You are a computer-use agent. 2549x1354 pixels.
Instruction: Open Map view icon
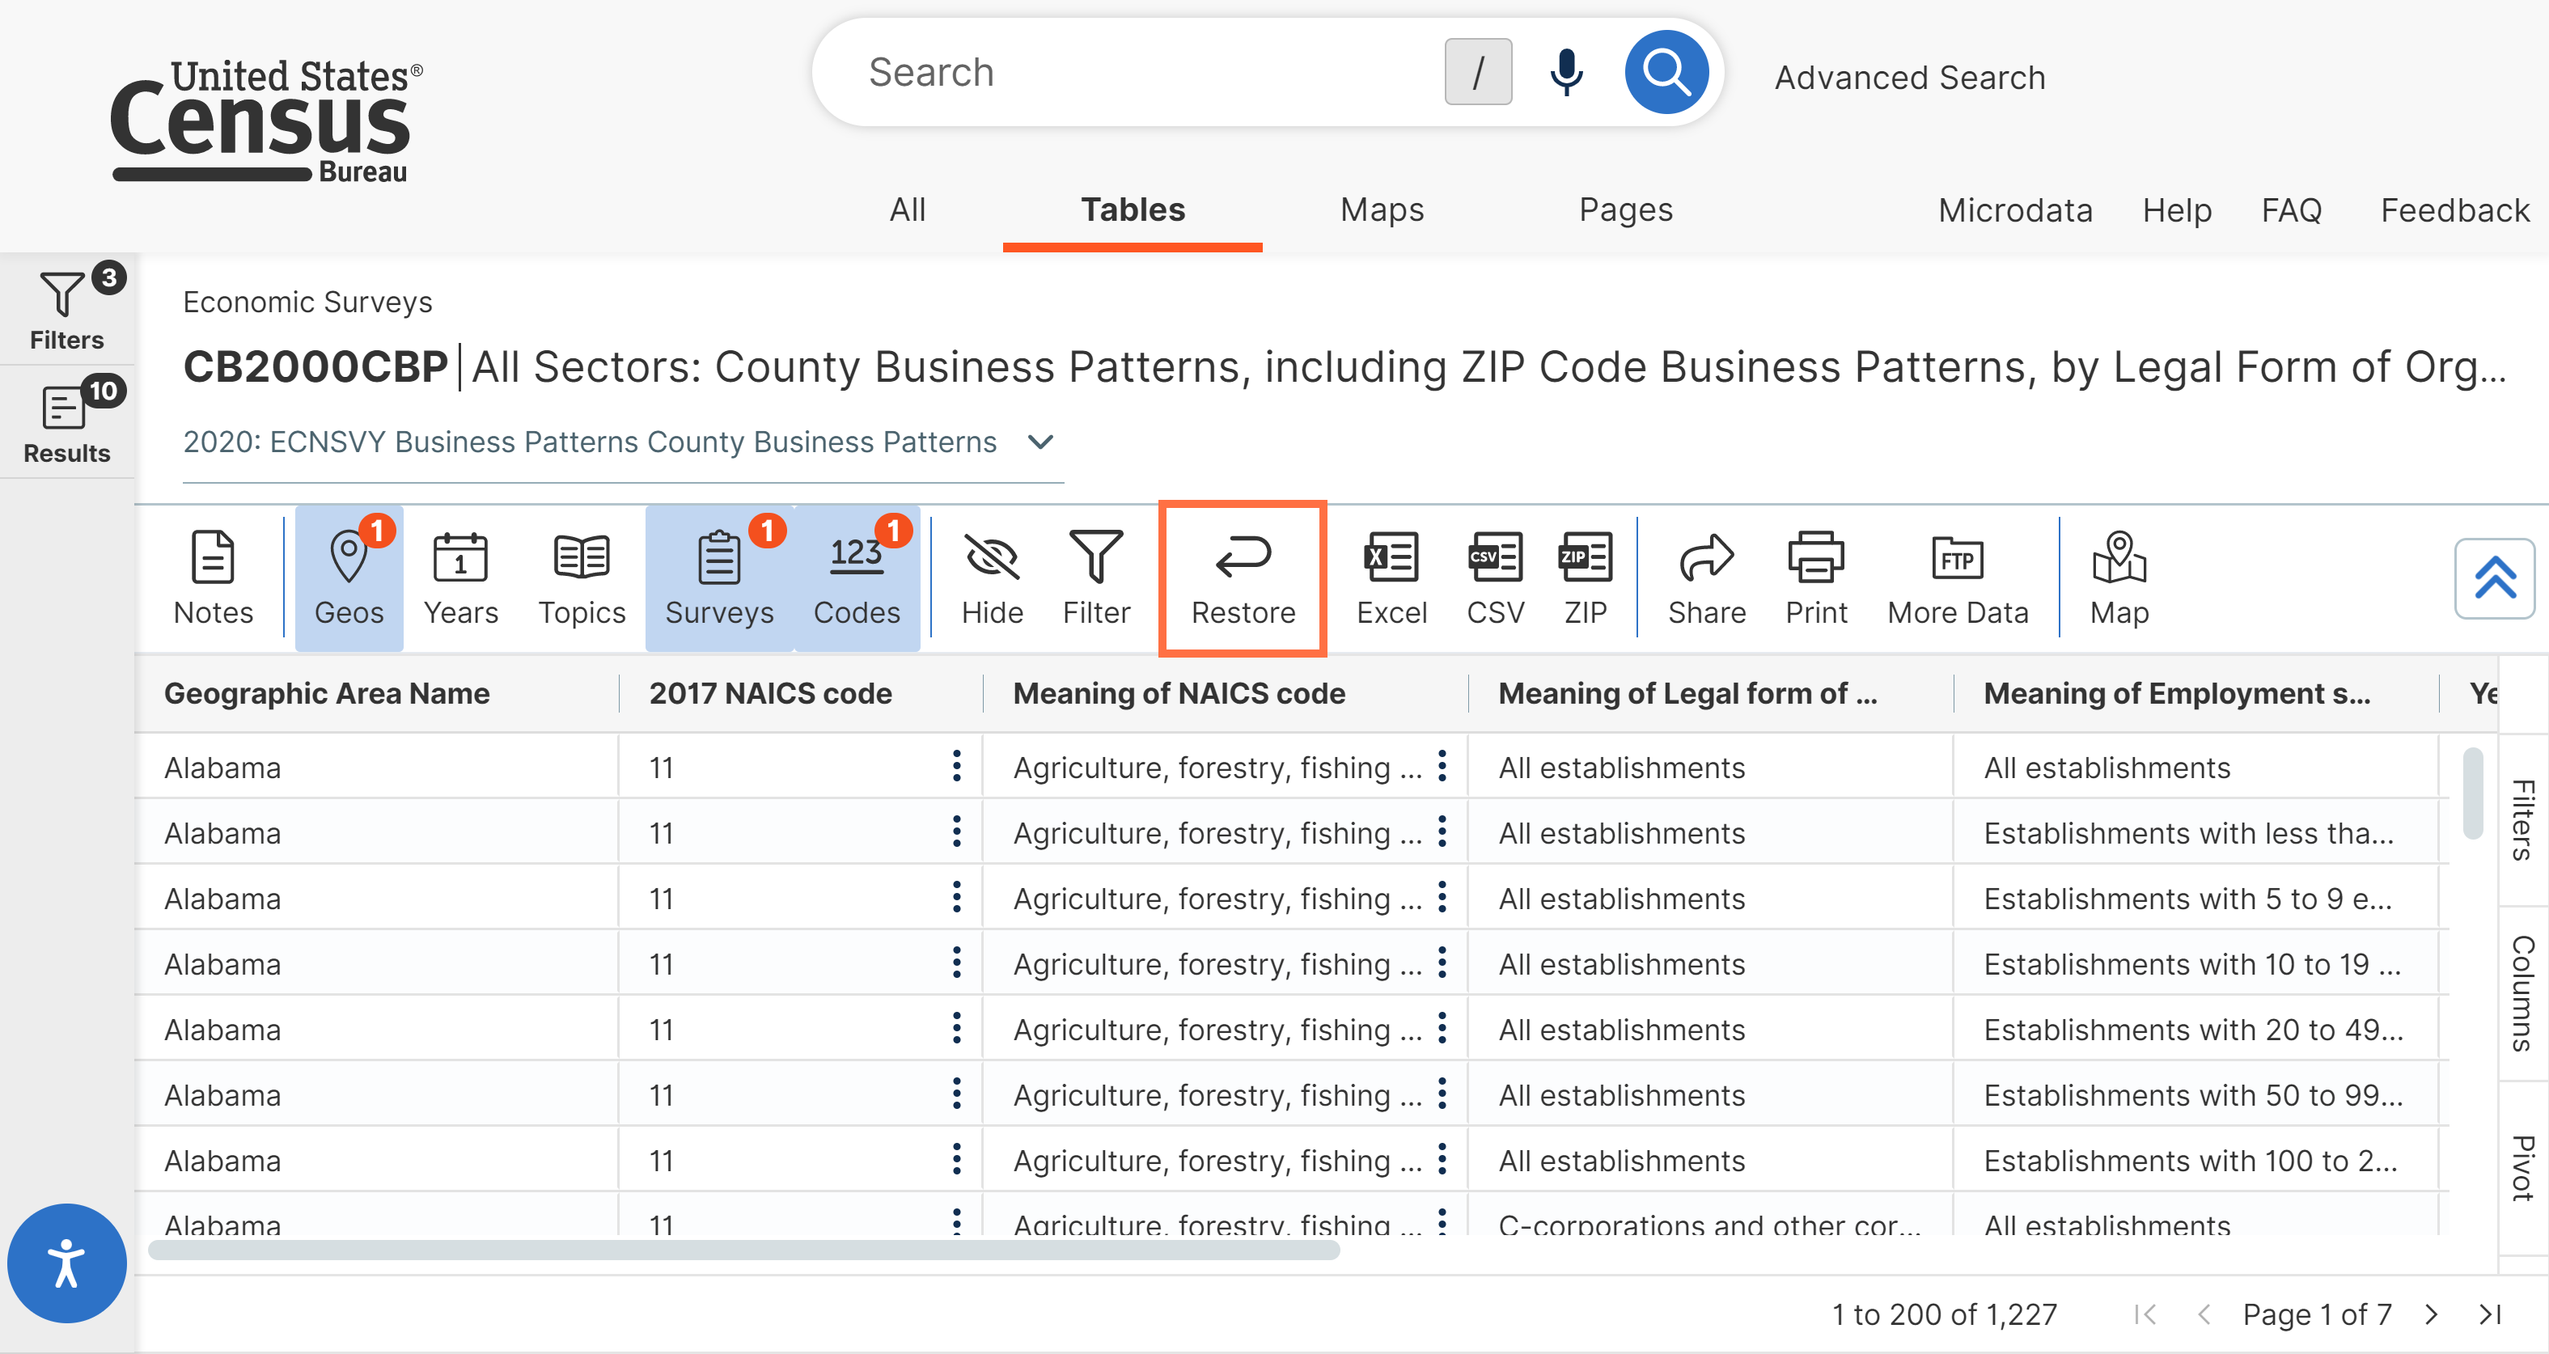[2119, 578]
